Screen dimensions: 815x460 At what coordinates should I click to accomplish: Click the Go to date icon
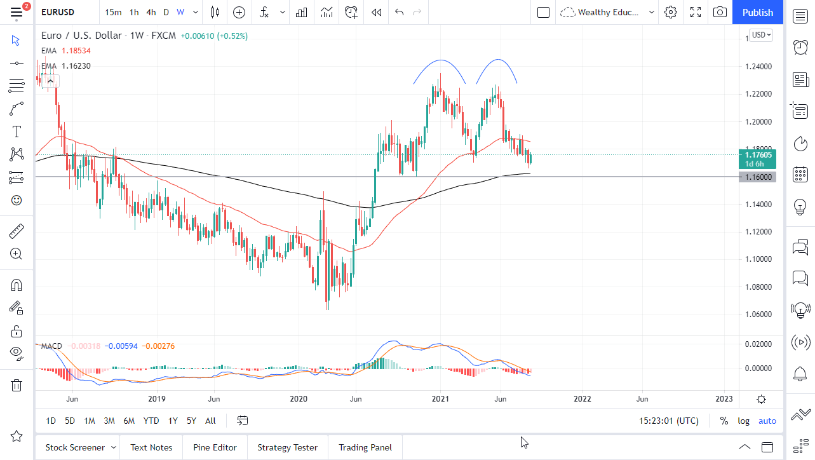(x=242, y=420)
